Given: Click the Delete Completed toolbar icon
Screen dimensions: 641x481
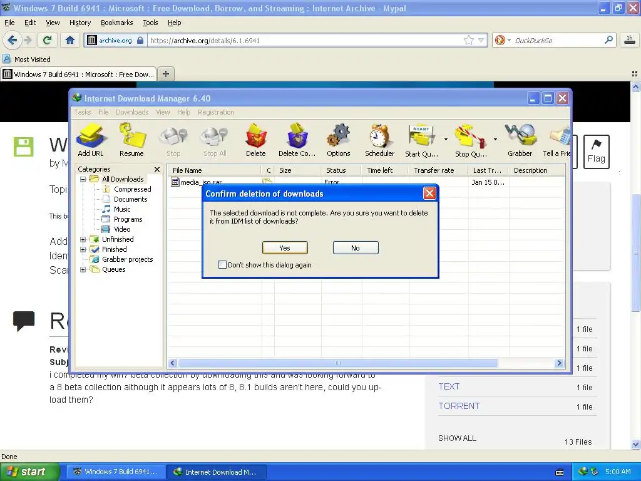Looking at the screenshot, I should click(297, 140).
